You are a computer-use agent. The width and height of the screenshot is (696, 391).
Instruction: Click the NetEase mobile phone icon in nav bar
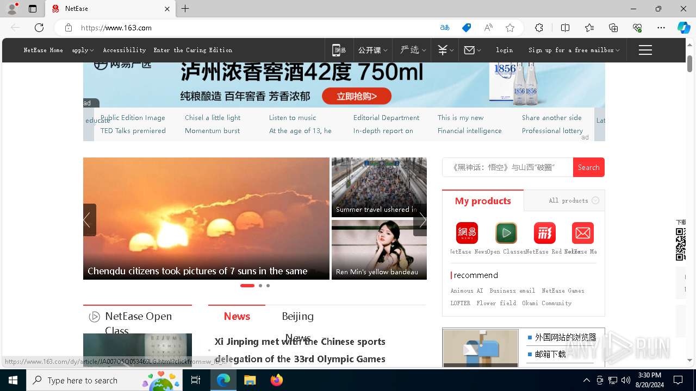(339, 50)
